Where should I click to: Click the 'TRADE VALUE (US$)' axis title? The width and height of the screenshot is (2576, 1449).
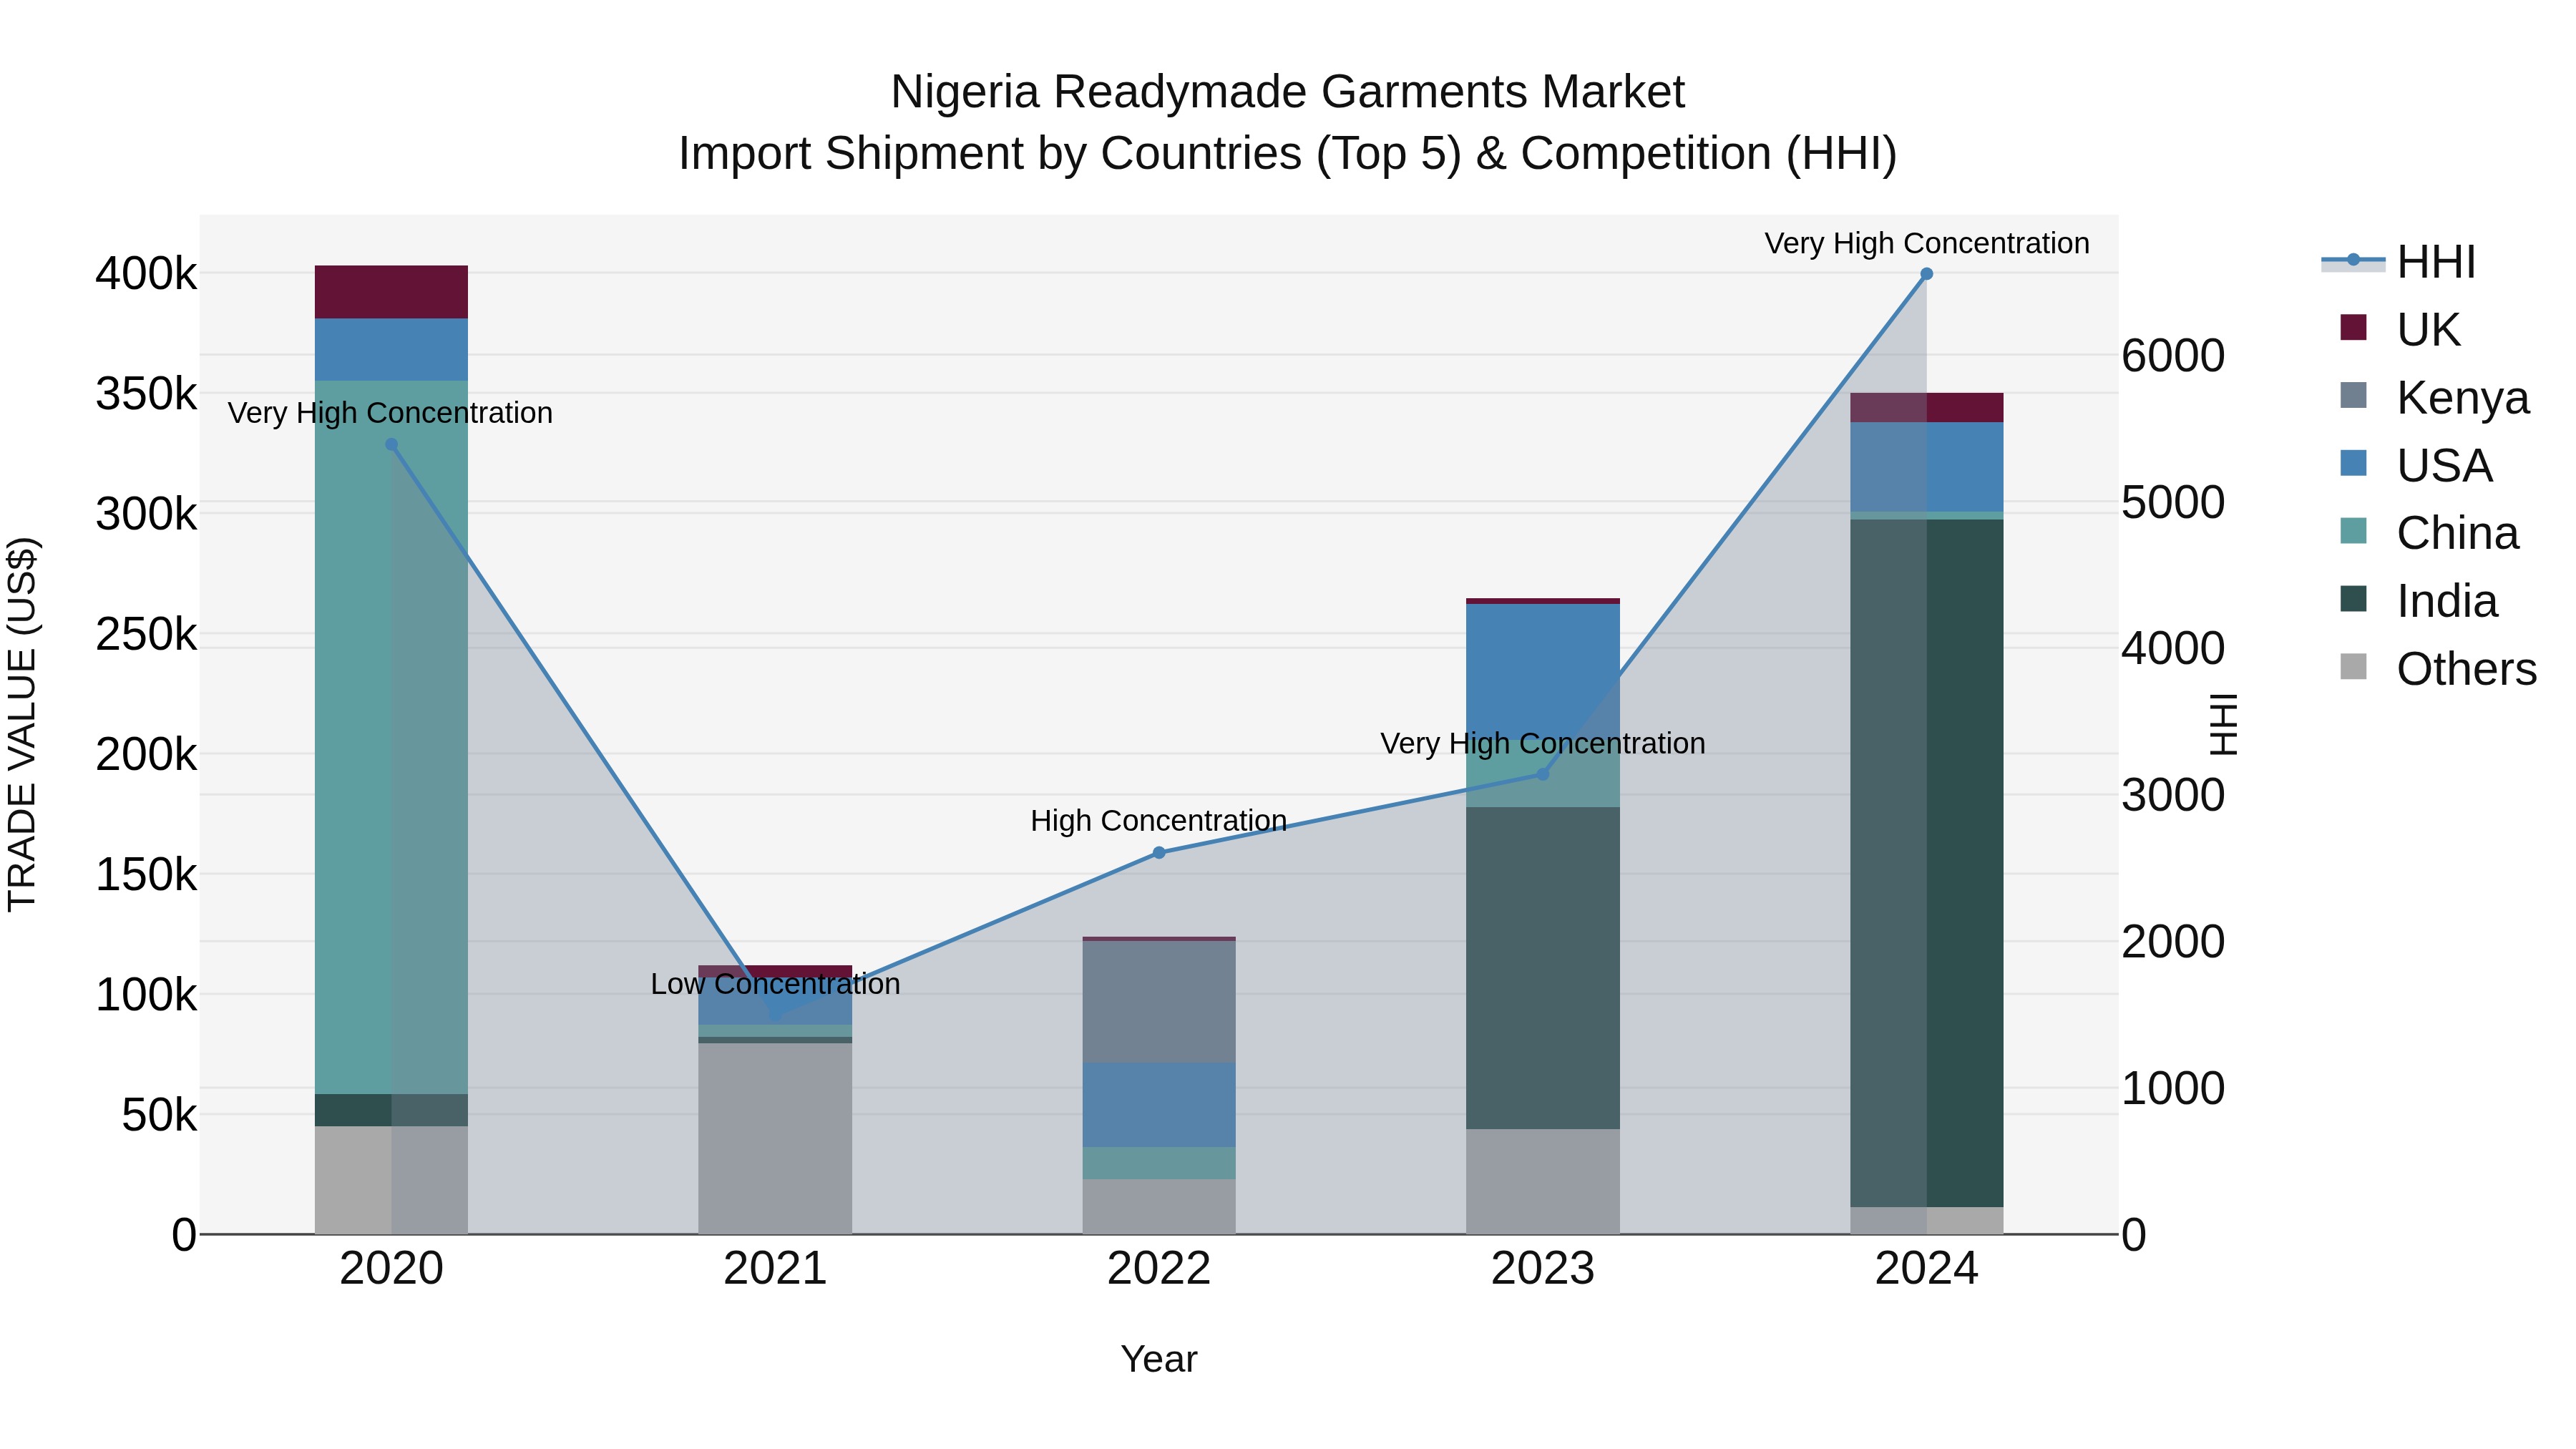click(22, 724)
